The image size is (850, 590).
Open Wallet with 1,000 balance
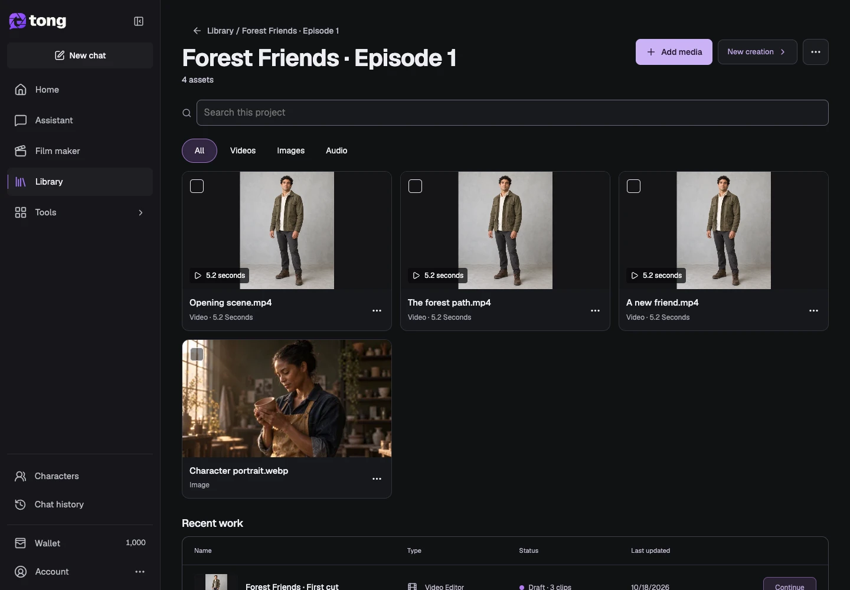(x=80, y=543)
